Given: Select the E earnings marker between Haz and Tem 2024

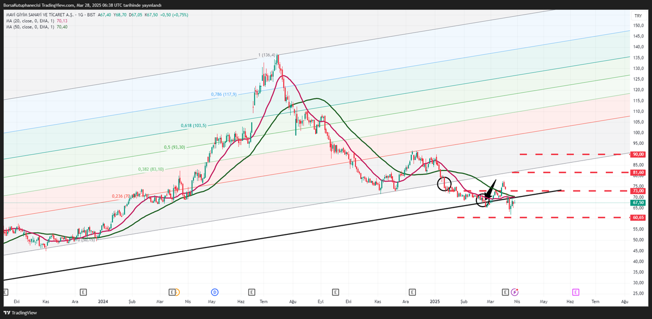Looking at the screenshot, I should click(252, 292).
